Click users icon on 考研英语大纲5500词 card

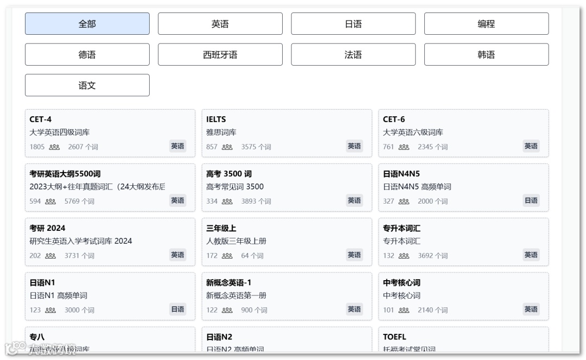click(x=50, y=201)
